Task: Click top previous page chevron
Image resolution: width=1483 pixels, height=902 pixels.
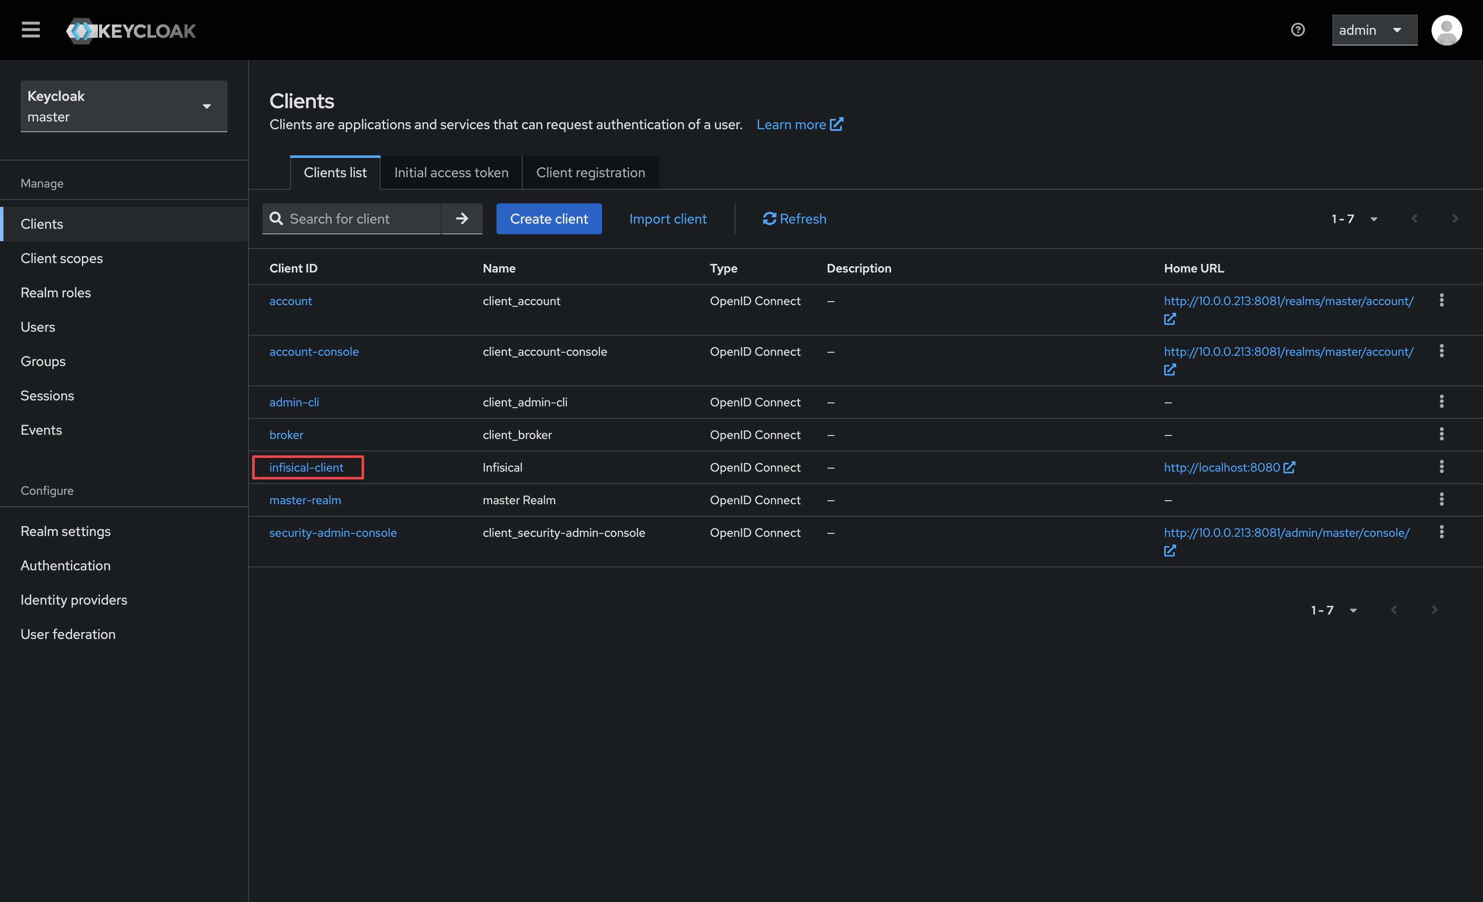Action: [x=1414, y=219]
